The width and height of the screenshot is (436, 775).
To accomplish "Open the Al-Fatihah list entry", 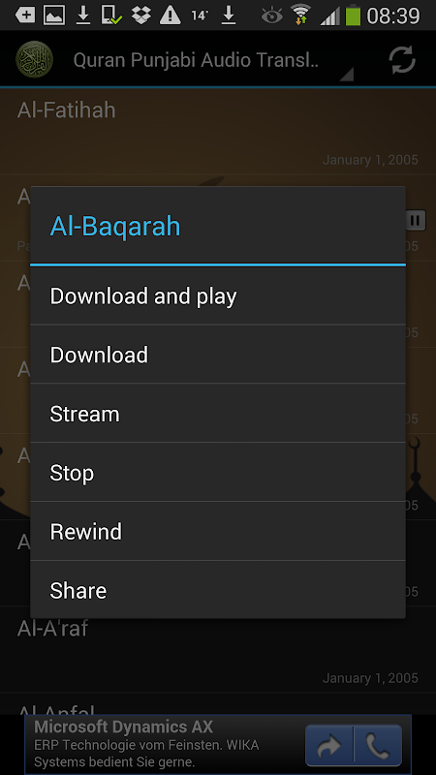I will (x=218, y=131).
